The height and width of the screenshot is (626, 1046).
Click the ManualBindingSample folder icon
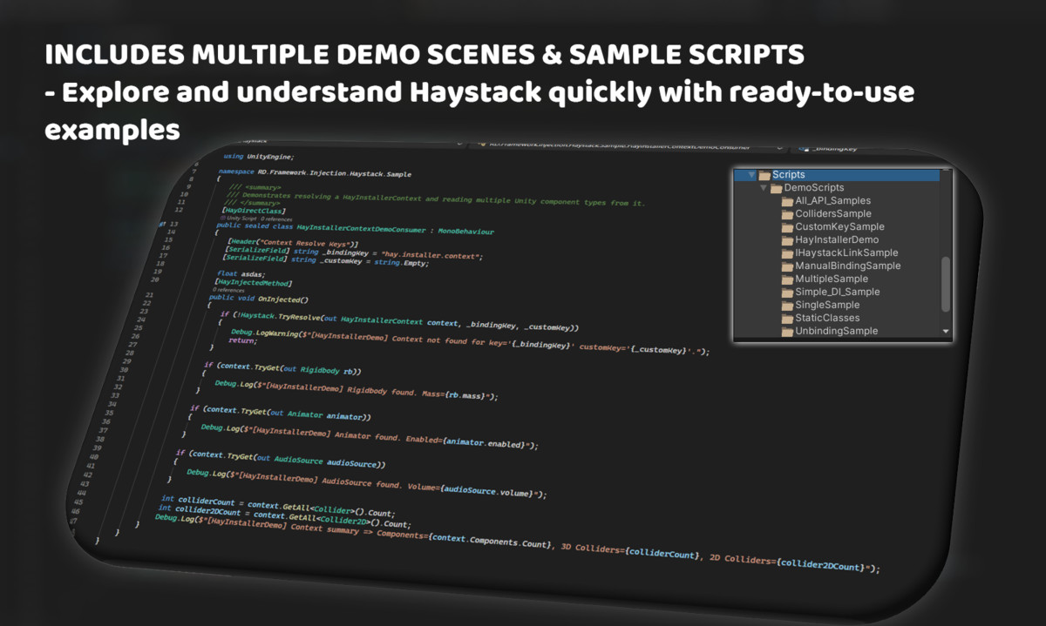pos(788,266)
